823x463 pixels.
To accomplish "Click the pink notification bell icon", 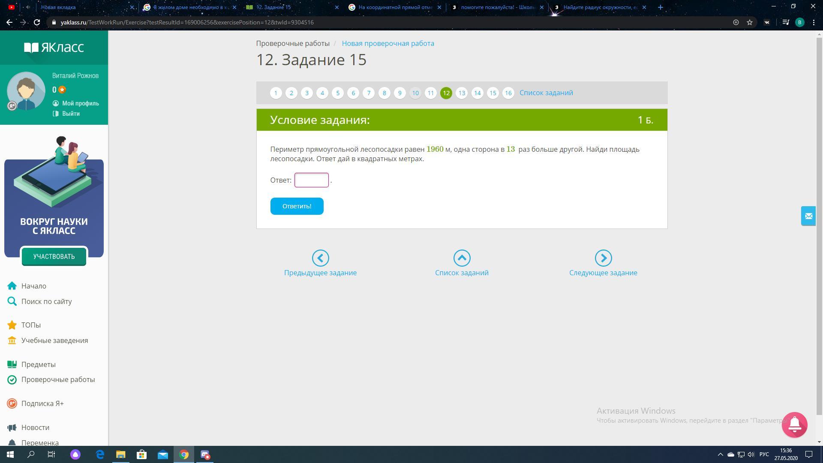I will pyautogui.click(x=794, y=424).
